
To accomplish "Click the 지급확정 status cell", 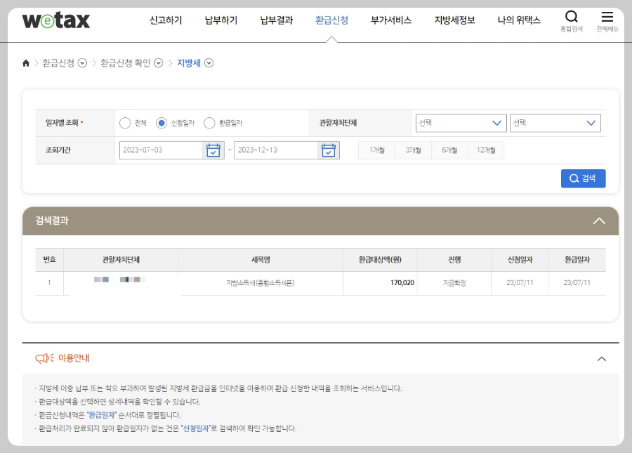I will (x=454, y=283).
